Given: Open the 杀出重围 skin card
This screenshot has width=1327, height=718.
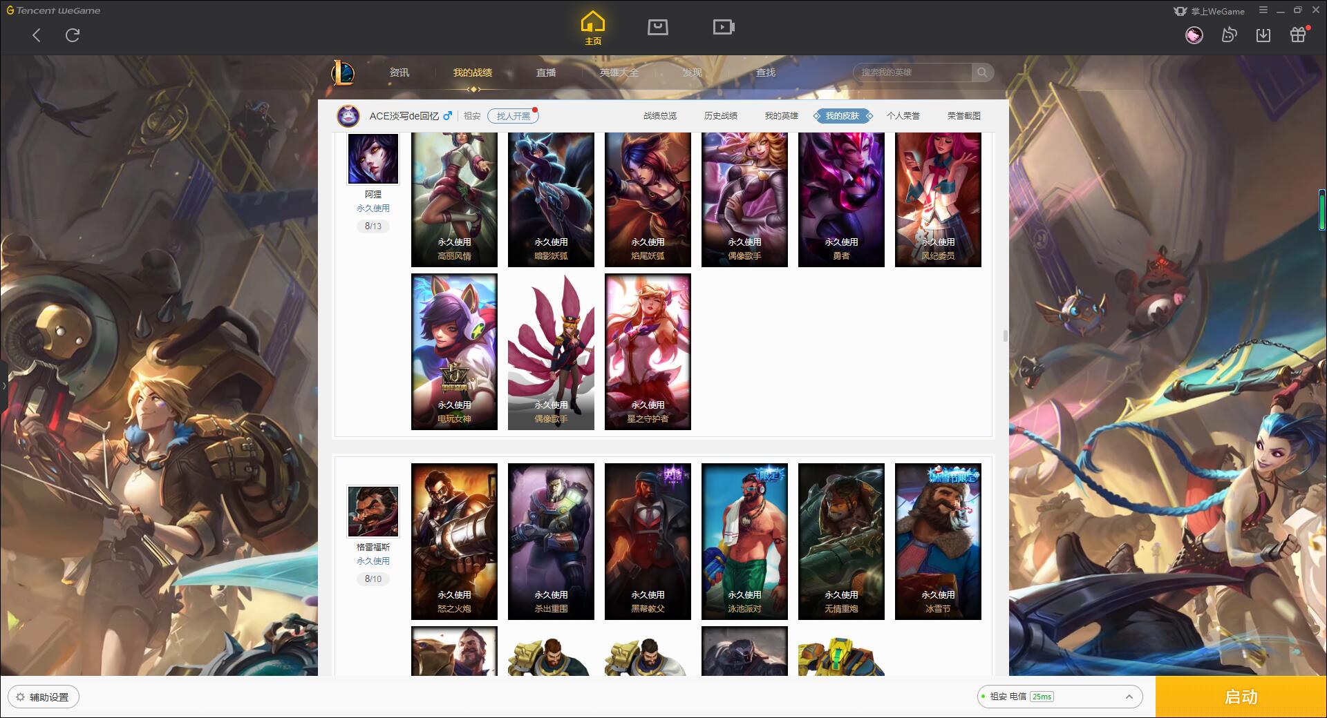Looking at the screenshot, I should [551, 542].
